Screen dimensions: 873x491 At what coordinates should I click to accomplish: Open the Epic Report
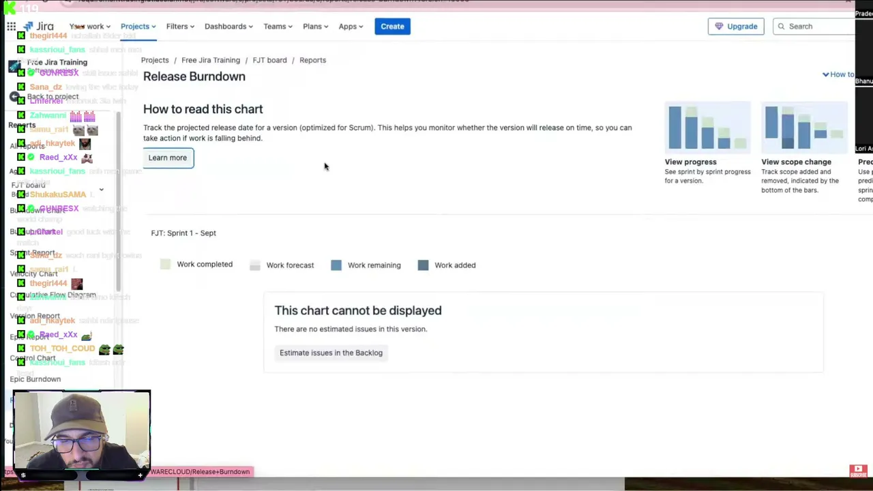[x=29, y=337]
